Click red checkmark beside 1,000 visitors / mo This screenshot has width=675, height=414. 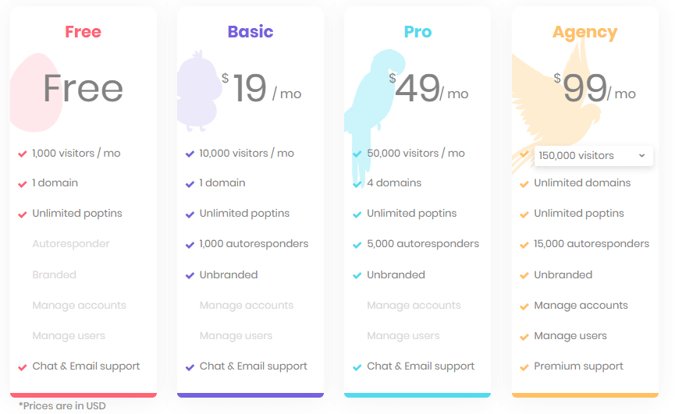[x=23, y=154]
